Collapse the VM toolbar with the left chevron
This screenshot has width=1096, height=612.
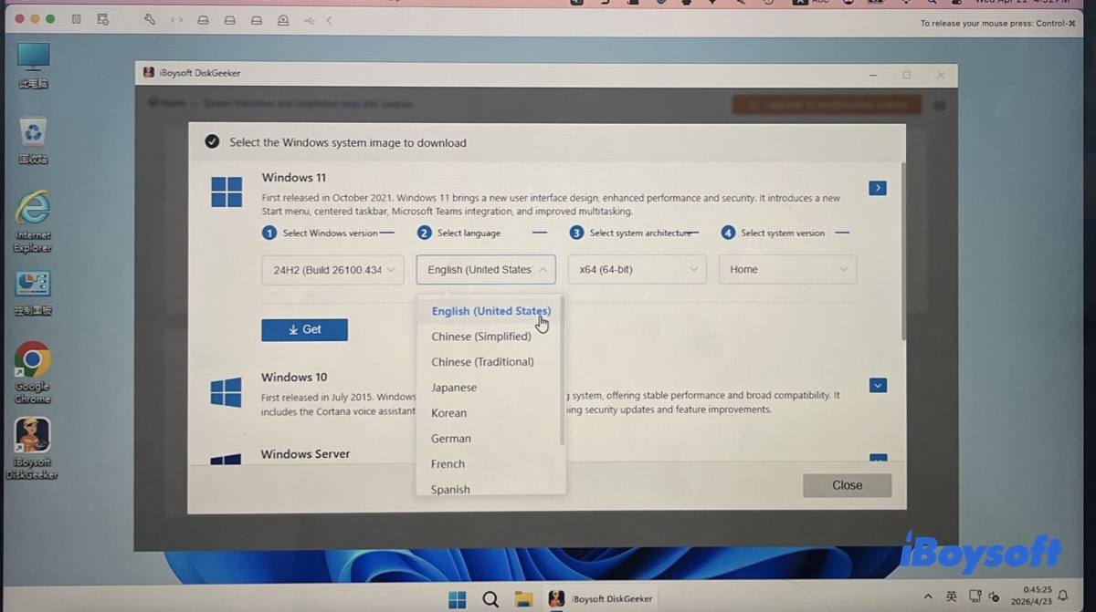click(x=329, y=19)
